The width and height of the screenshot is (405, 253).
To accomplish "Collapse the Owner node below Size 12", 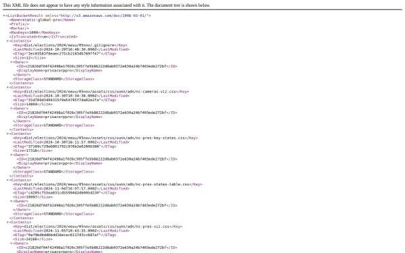I will (11, 62).
